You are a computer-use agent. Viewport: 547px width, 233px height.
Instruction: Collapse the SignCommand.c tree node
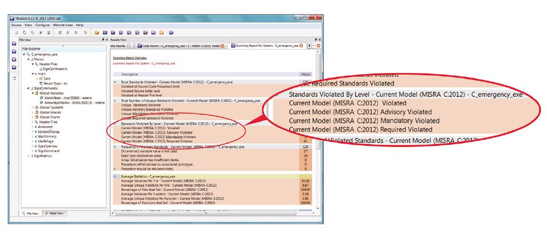pyautogui.click(x=28, y=88)
